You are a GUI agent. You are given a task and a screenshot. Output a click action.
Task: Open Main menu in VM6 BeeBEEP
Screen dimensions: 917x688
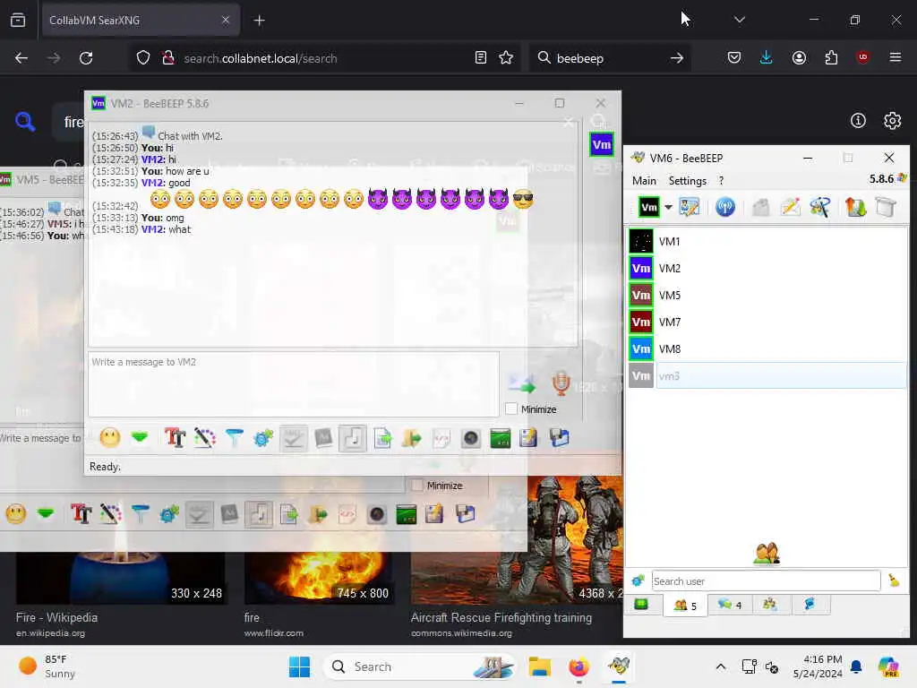pos(644,181)
